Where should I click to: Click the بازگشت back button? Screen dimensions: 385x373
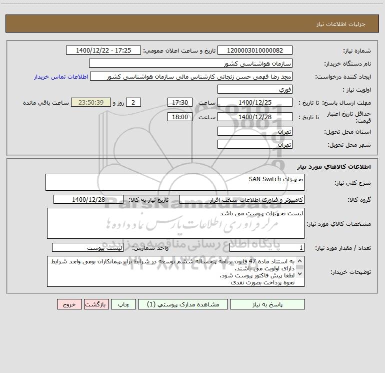[96, 304]
